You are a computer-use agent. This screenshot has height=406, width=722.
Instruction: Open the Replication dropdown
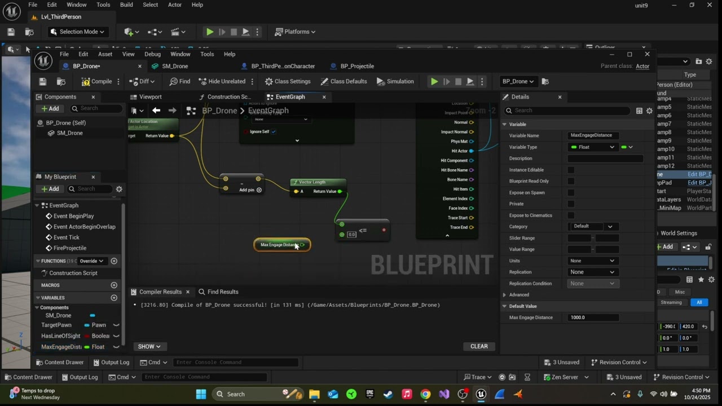tap(593, 272)
